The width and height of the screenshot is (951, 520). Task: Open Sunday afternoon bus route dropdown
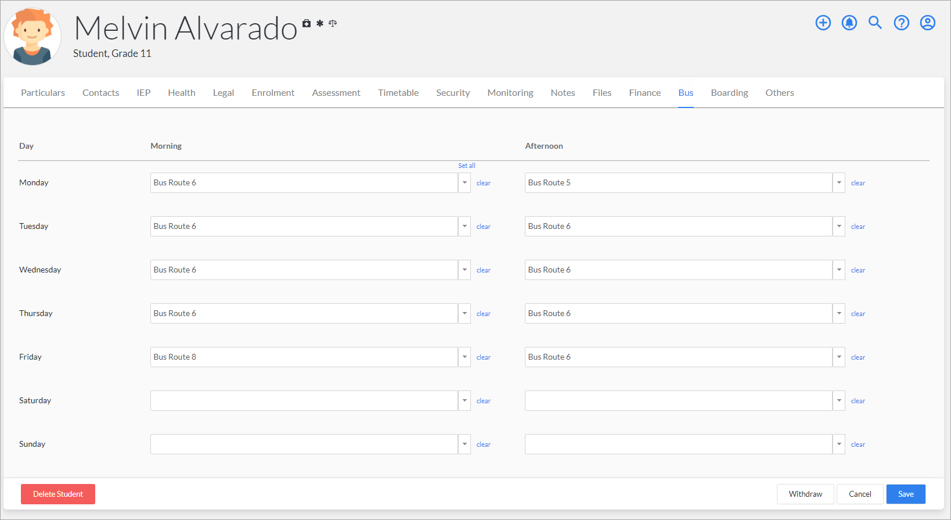pyautogui.click(x=838, y=444)
